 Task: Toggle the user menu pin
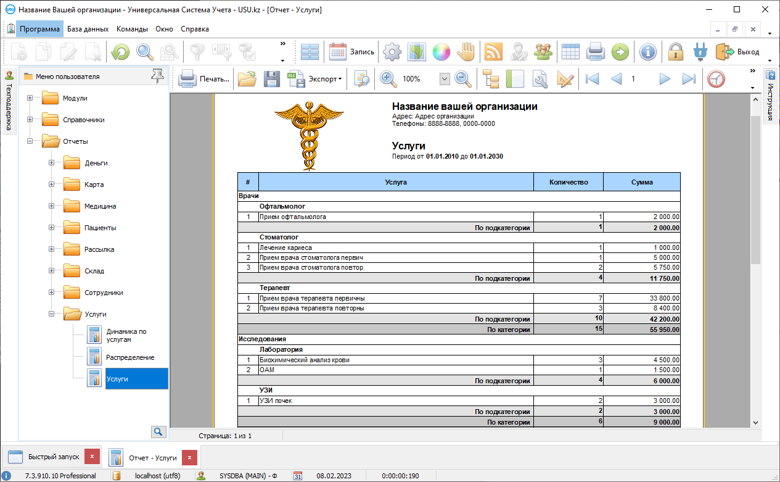tap(158, 76)
